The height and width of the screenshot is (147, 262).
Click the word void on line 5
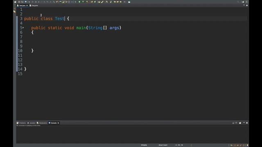click(x=69, y=28)
